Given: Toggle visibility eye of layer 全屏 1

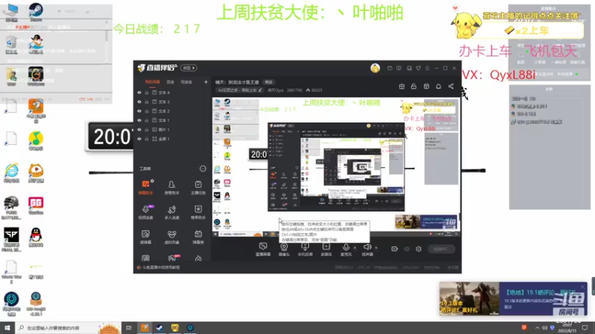Looking at the screenshot, I should [x=139, y=139].
